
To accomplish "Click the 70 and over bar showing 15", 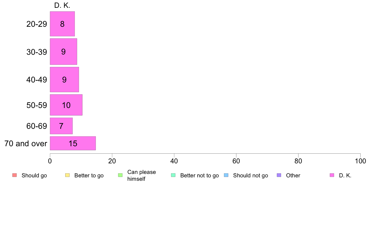I will point(73,143).
